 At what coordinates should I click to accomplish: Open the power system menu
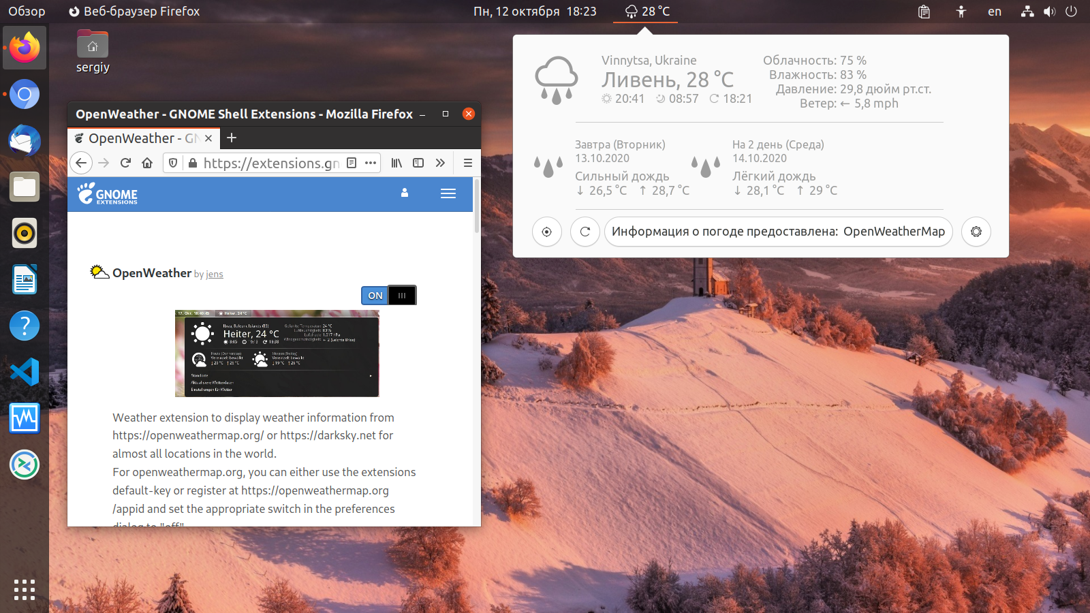(1071, 11)
